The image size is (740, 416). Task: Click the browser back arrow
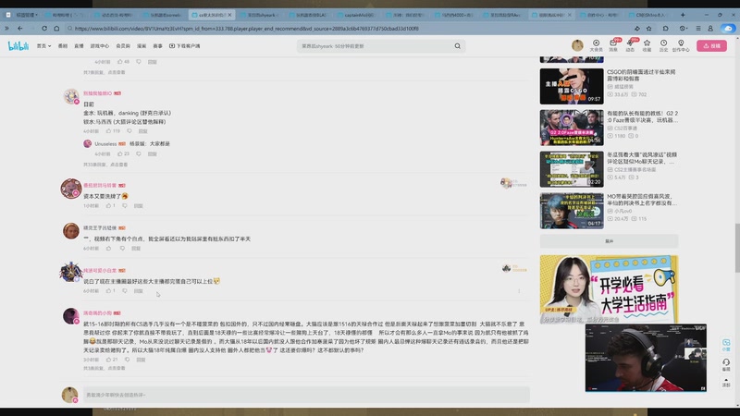[x=19, y=29]
